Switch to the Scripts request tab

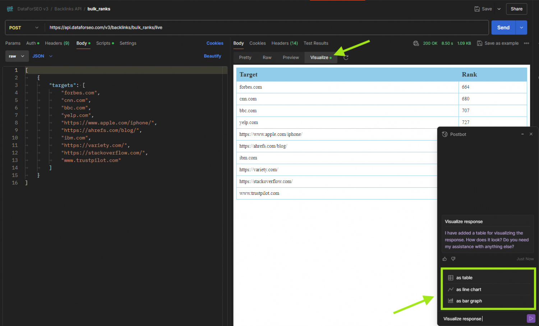pos(103,43)
